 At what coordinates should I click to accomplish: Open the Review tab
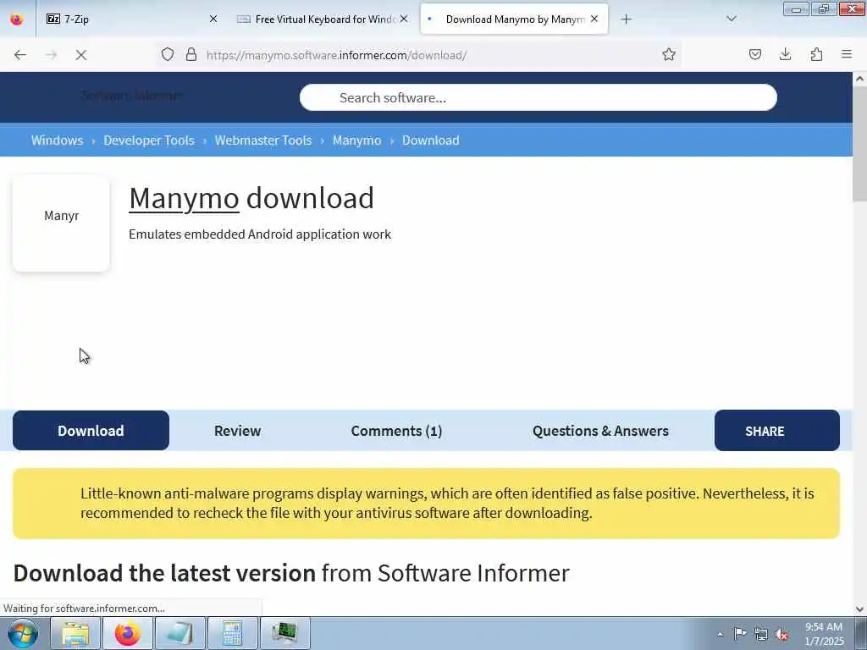pyautogui.click(x=237, y=431)
